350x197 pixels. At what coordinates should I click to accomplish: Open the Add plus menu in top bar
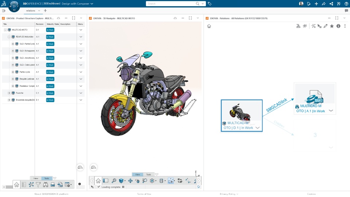[316, 4]
